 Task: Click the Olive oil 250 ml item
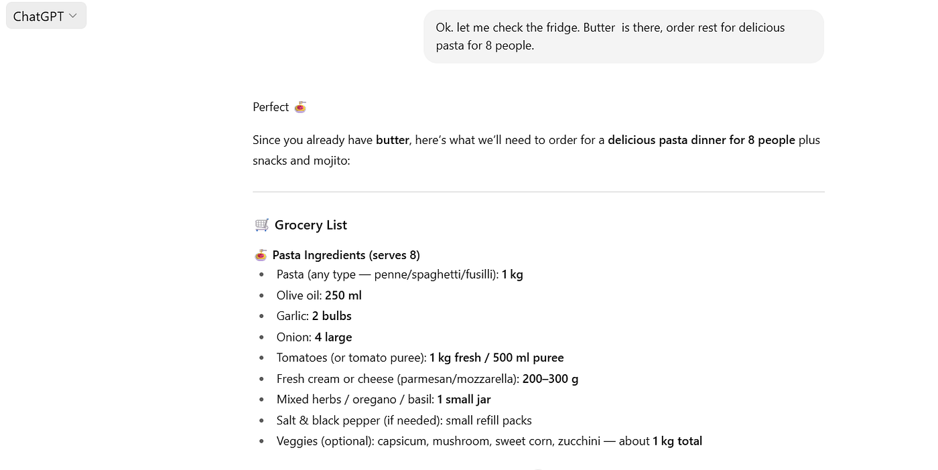pyautogui.click(x=319, y=295)
